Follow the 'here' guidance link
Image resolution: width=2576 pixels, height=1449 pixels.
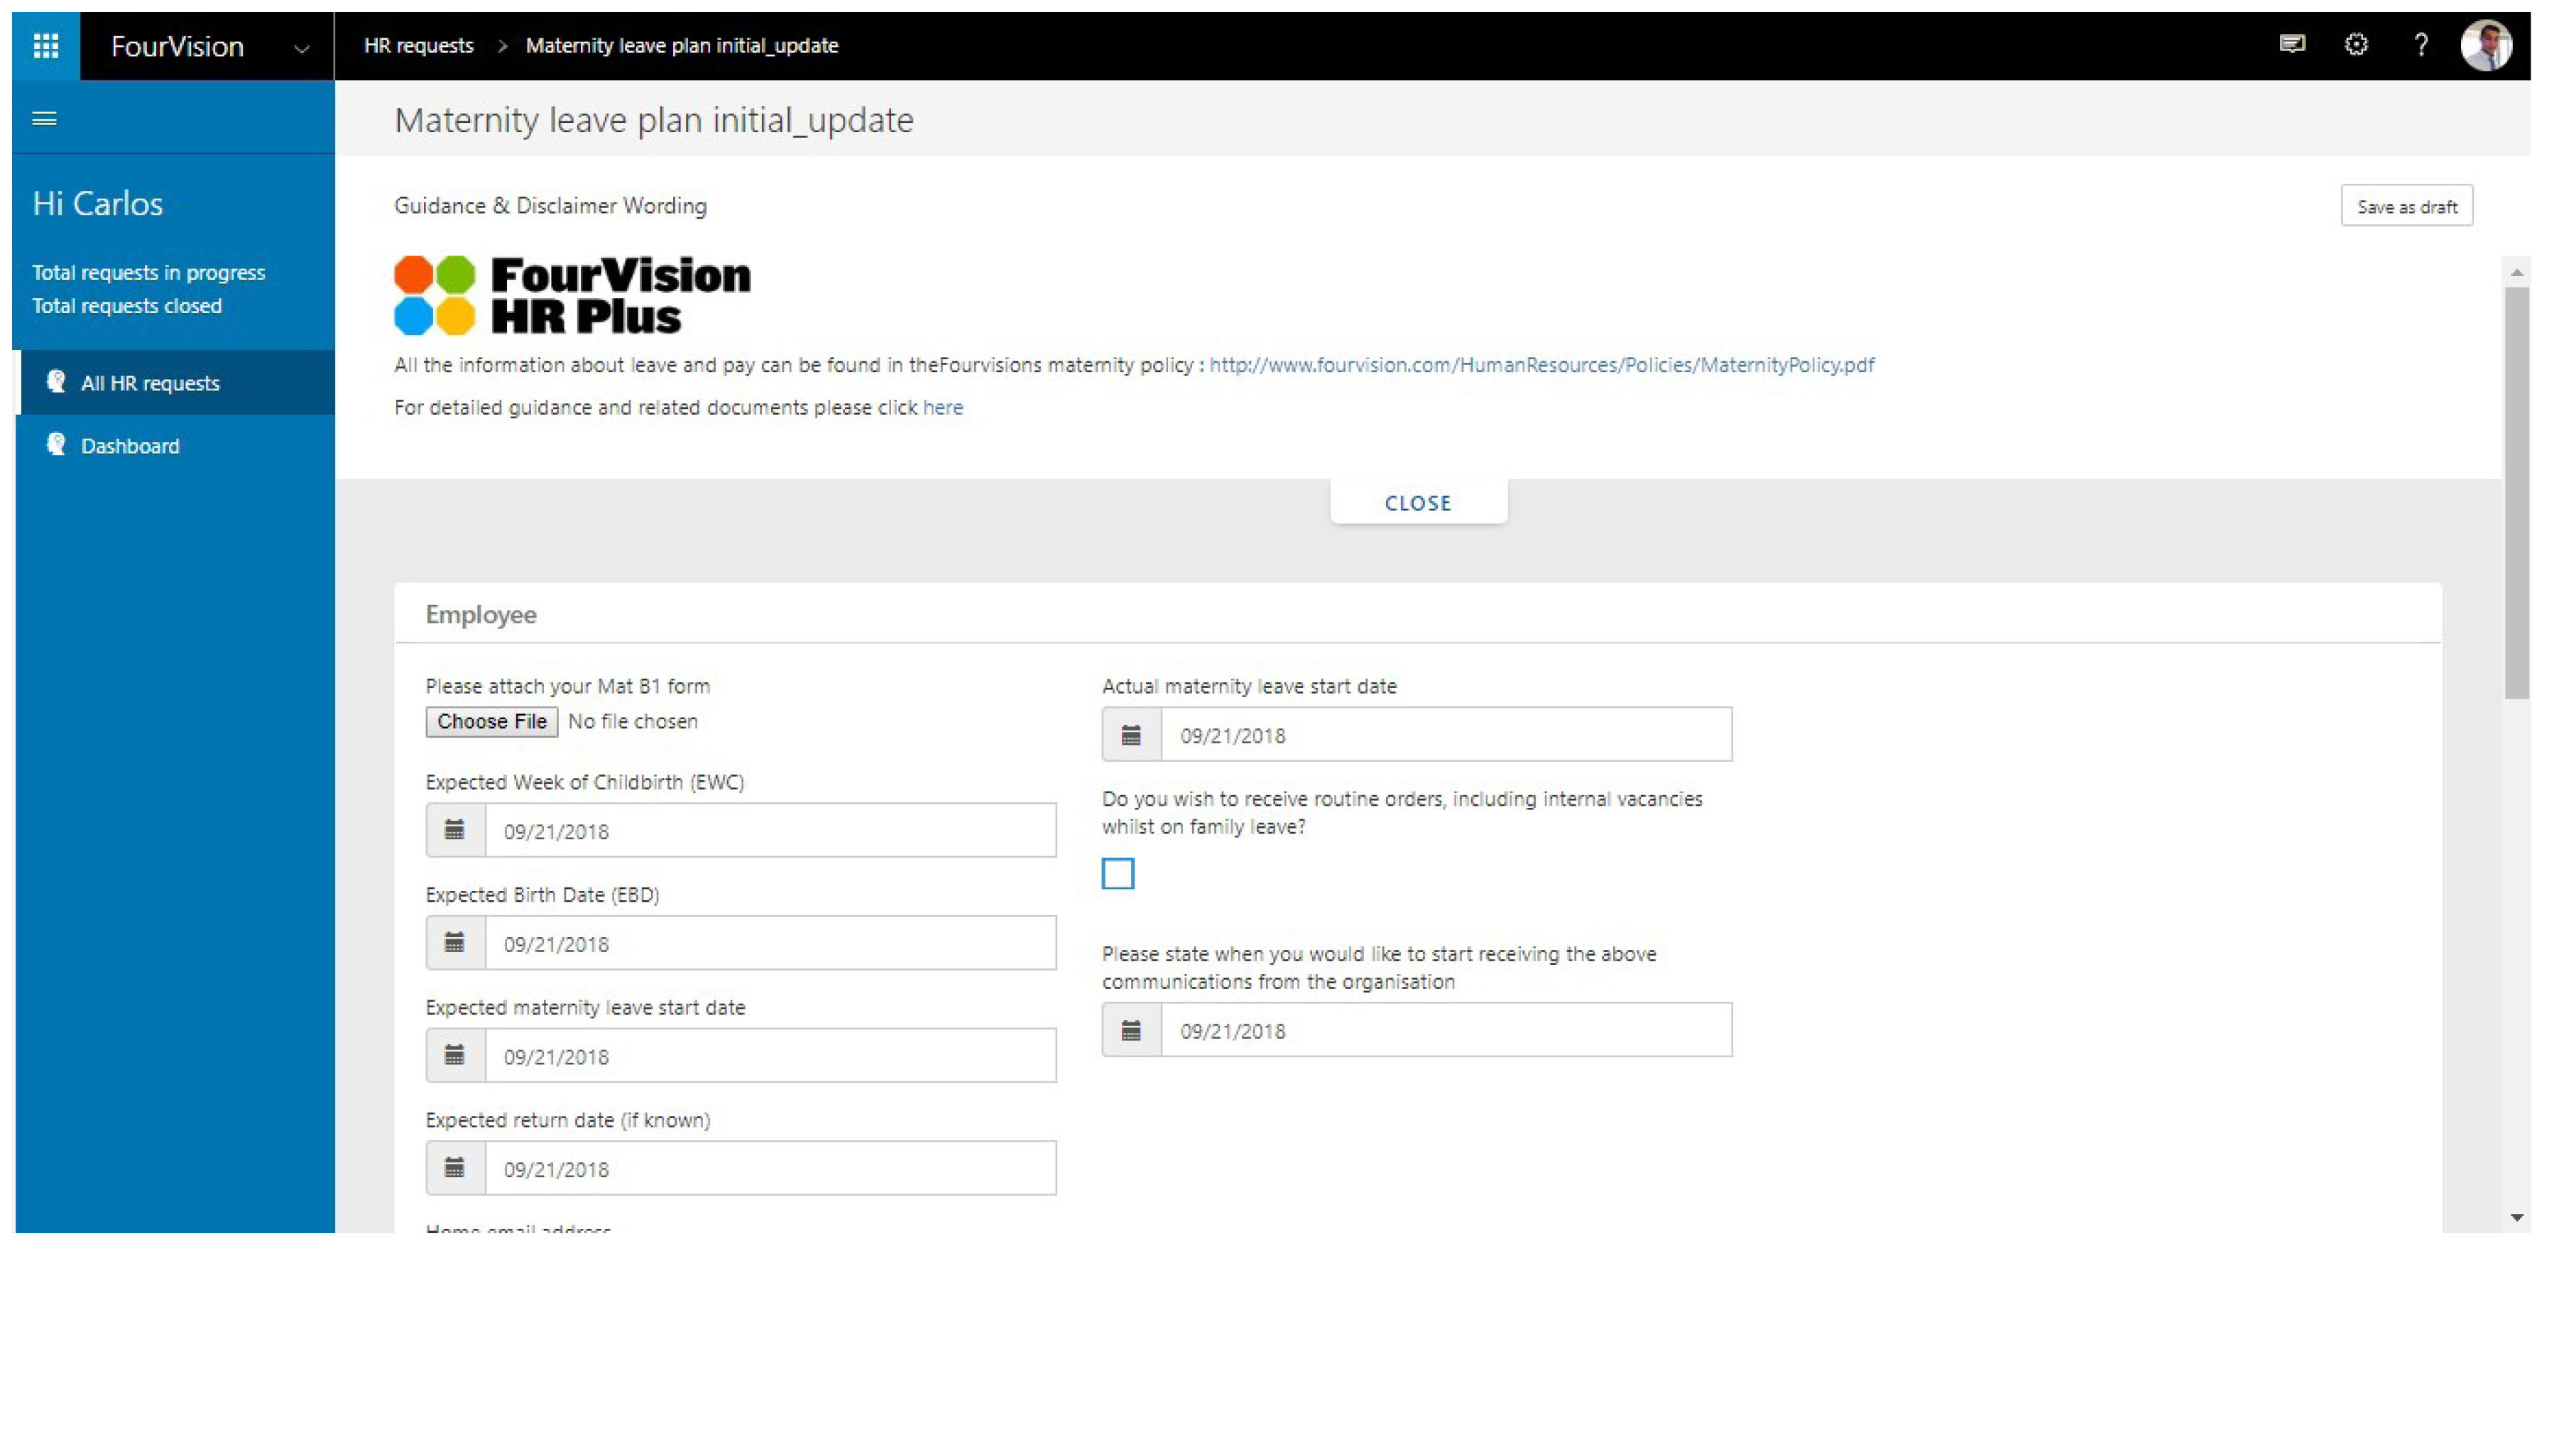[x=942, y=408]
